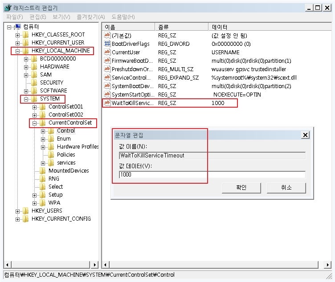Sort by the 데이터 column header
Image resolution: width=335 pixels, height=282 pixels.
click(x=270, y=27)
